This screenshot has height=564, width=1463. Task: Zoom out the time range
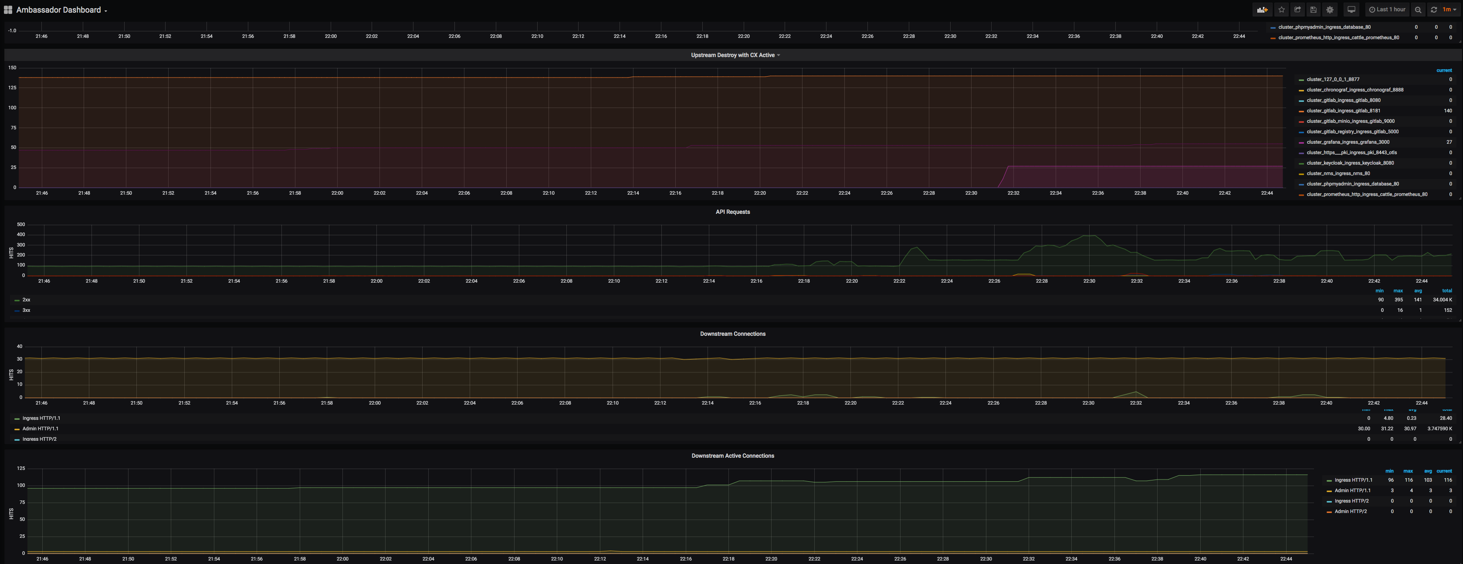click(1418, 10)
